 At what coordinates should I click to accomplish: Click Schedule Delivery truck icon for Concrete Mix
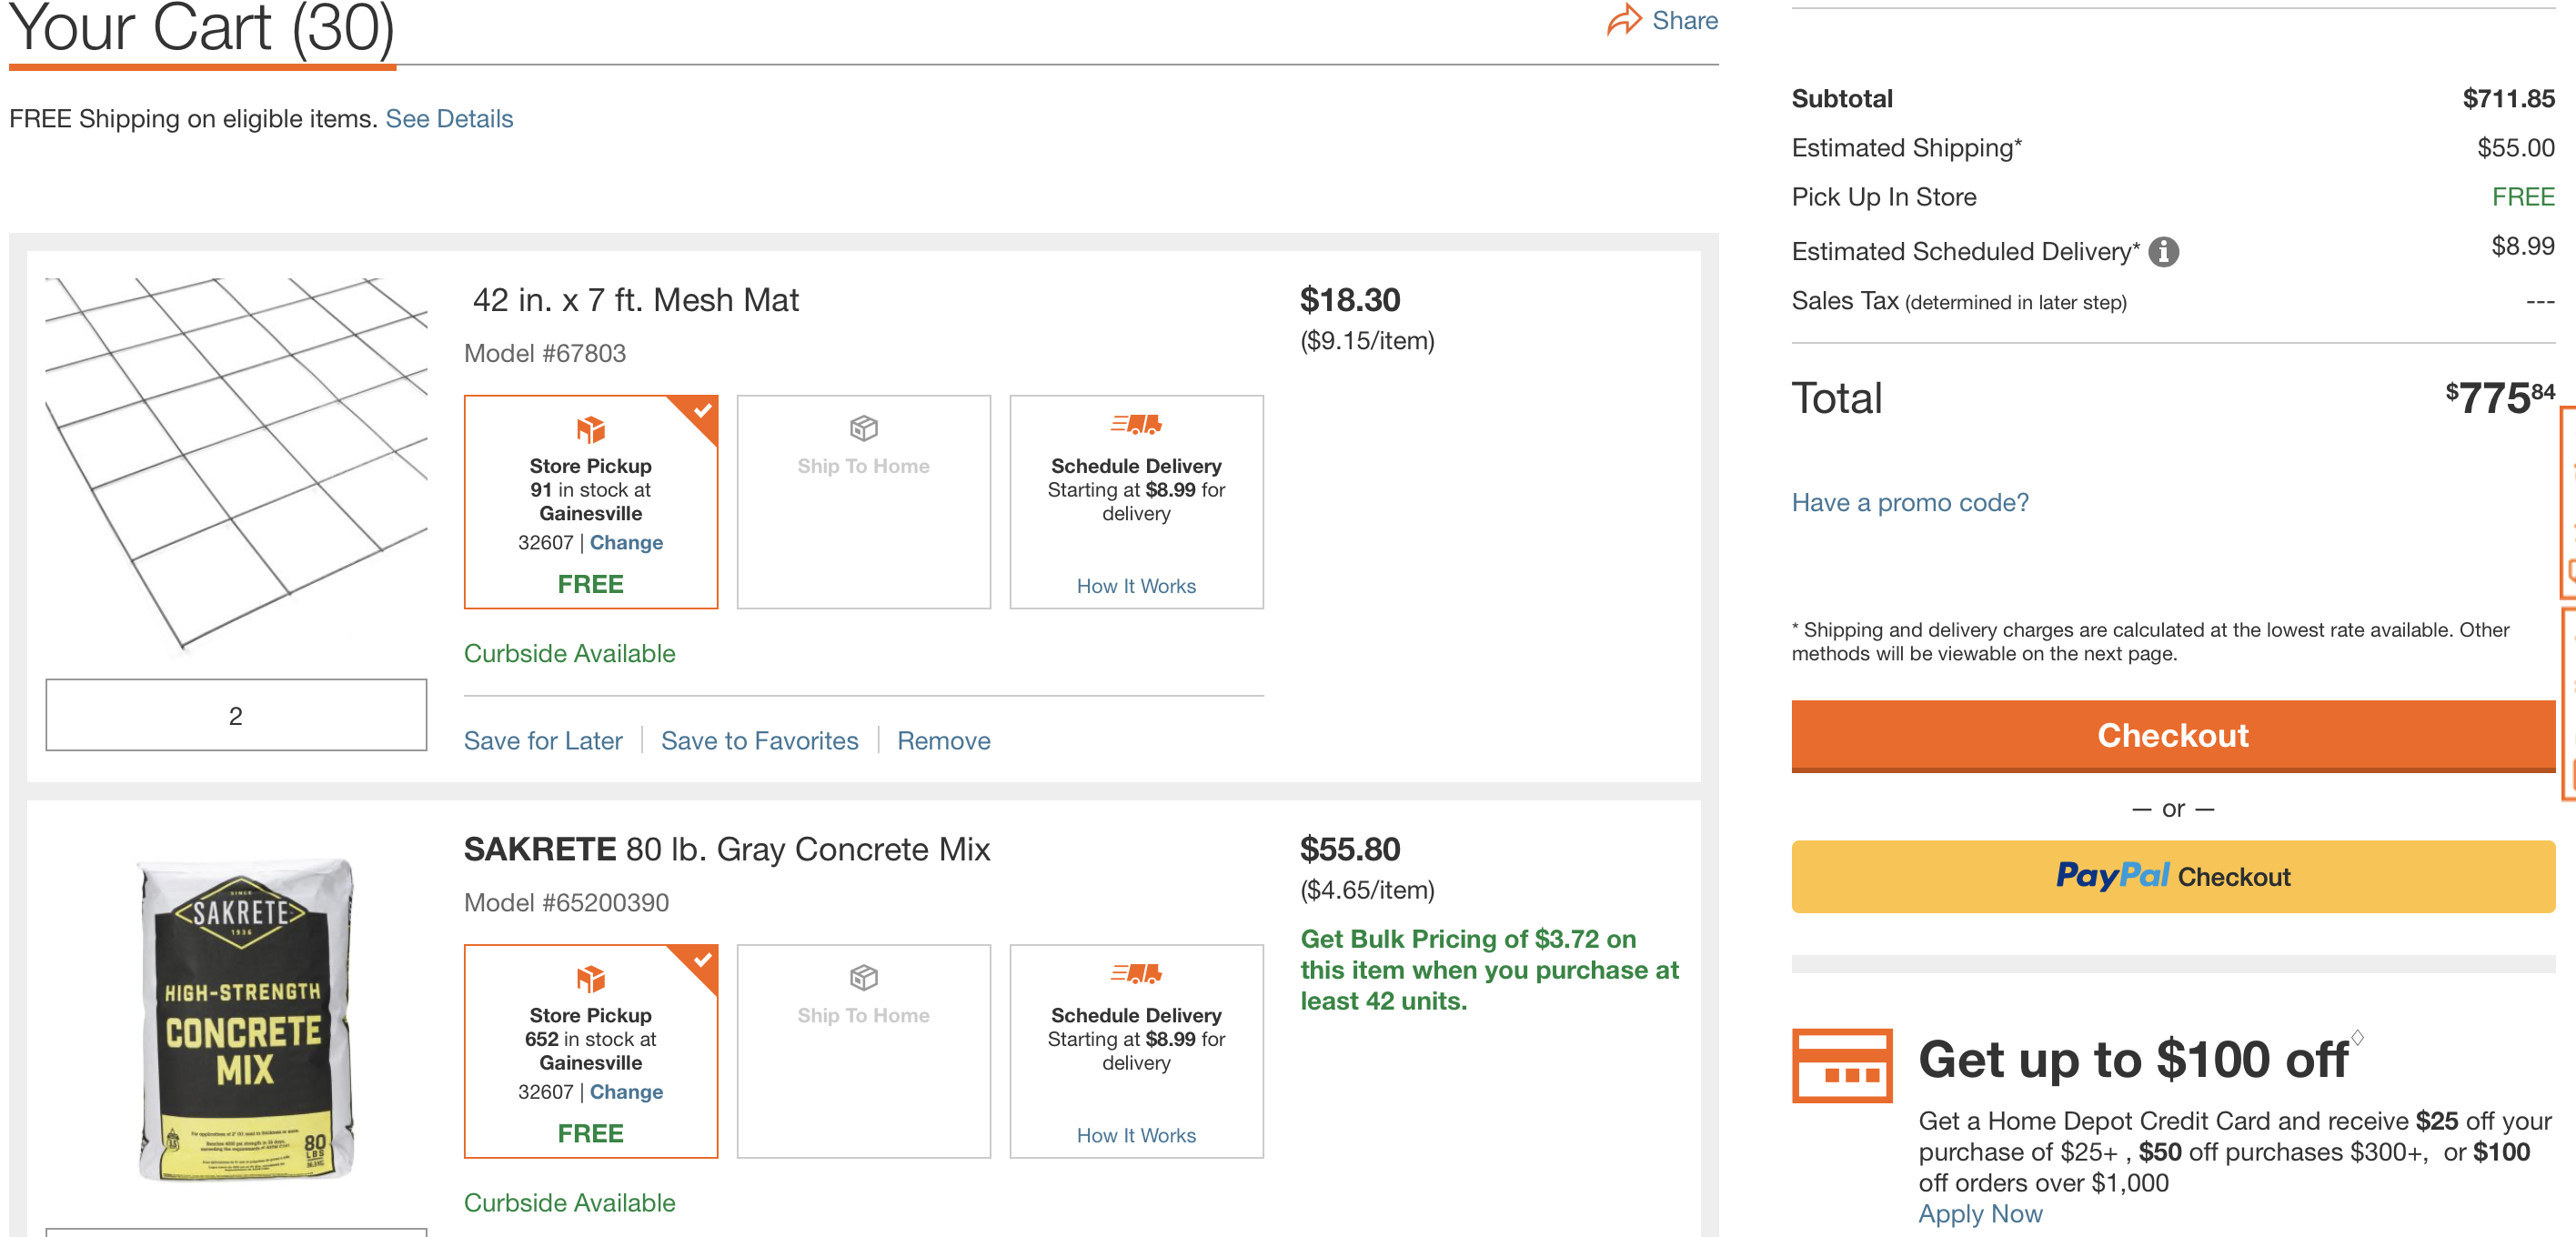click(1136, 974)
